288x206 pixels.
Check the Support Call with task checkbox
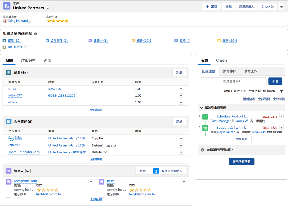click(212, 128)
